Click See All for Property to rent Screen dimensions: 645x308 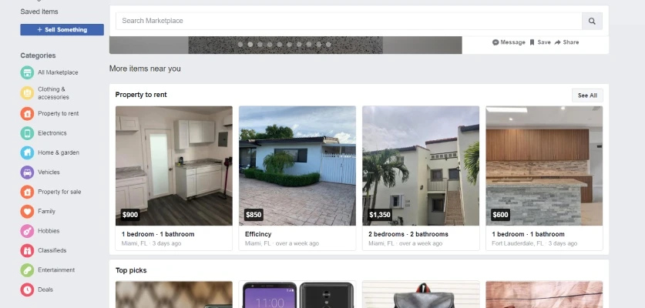[587, 95]
